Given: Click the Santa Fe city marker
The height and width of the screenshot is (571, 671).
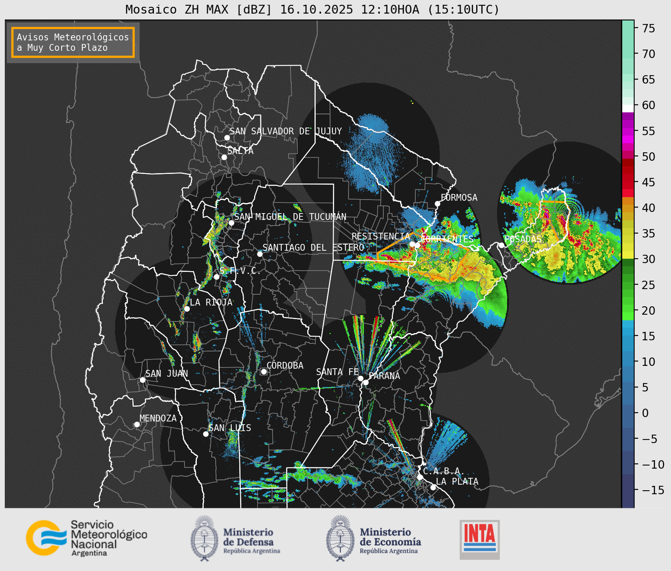Looking at the screenshot, I should 361,378.
